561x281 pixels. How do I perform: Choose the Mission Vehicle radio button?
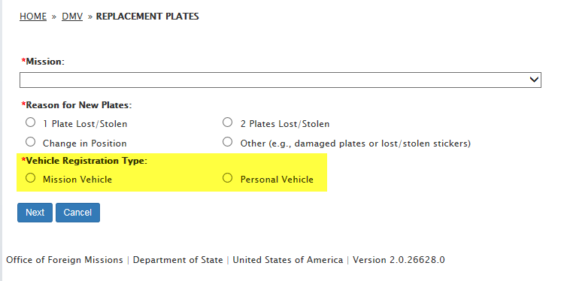pyautogui.click(x=30, y=178)
